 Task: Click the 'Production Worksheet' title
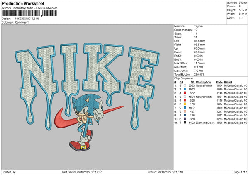click(23, 3)
